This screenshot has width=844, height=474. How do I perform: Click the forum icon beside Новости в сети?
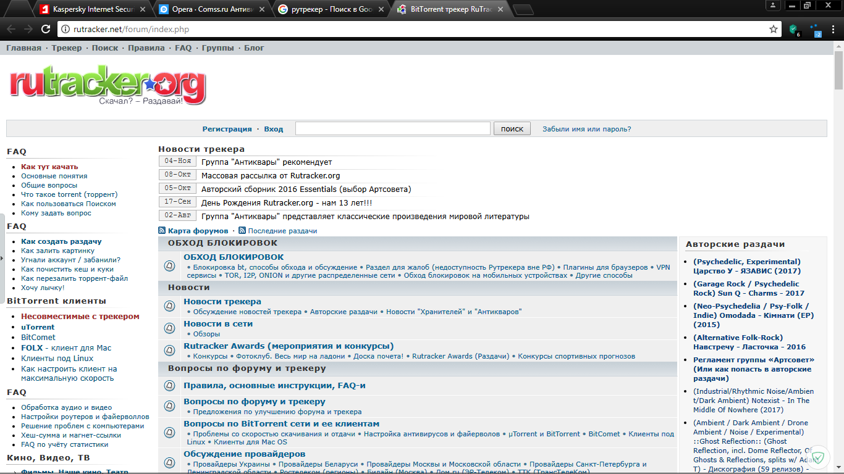169,328
